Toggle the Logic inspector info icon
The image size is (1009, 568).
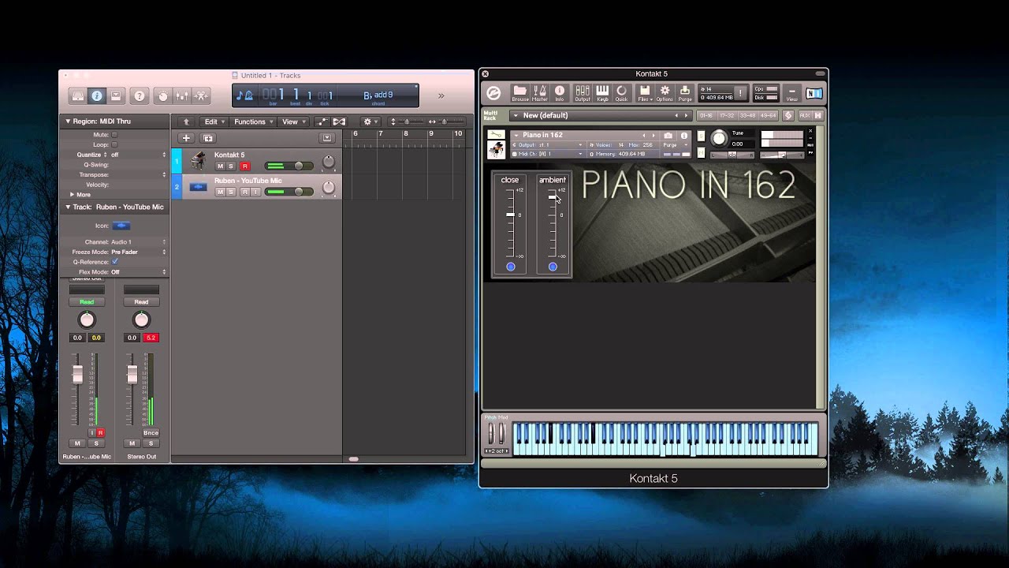[x=97, y=95]
